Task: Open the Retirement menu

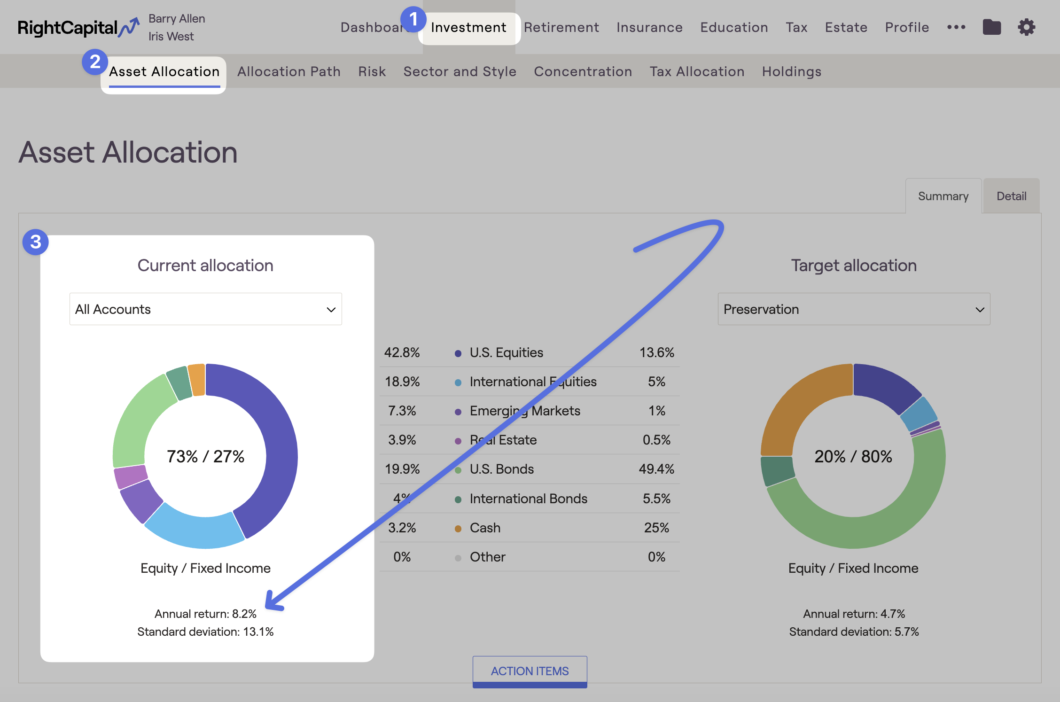Action: click(561, 27)
